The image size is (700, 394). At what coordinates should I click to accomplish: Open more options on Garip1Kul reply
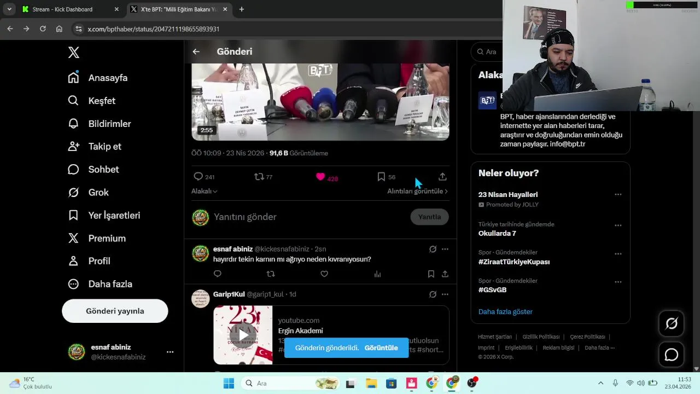tap(445, 294)
